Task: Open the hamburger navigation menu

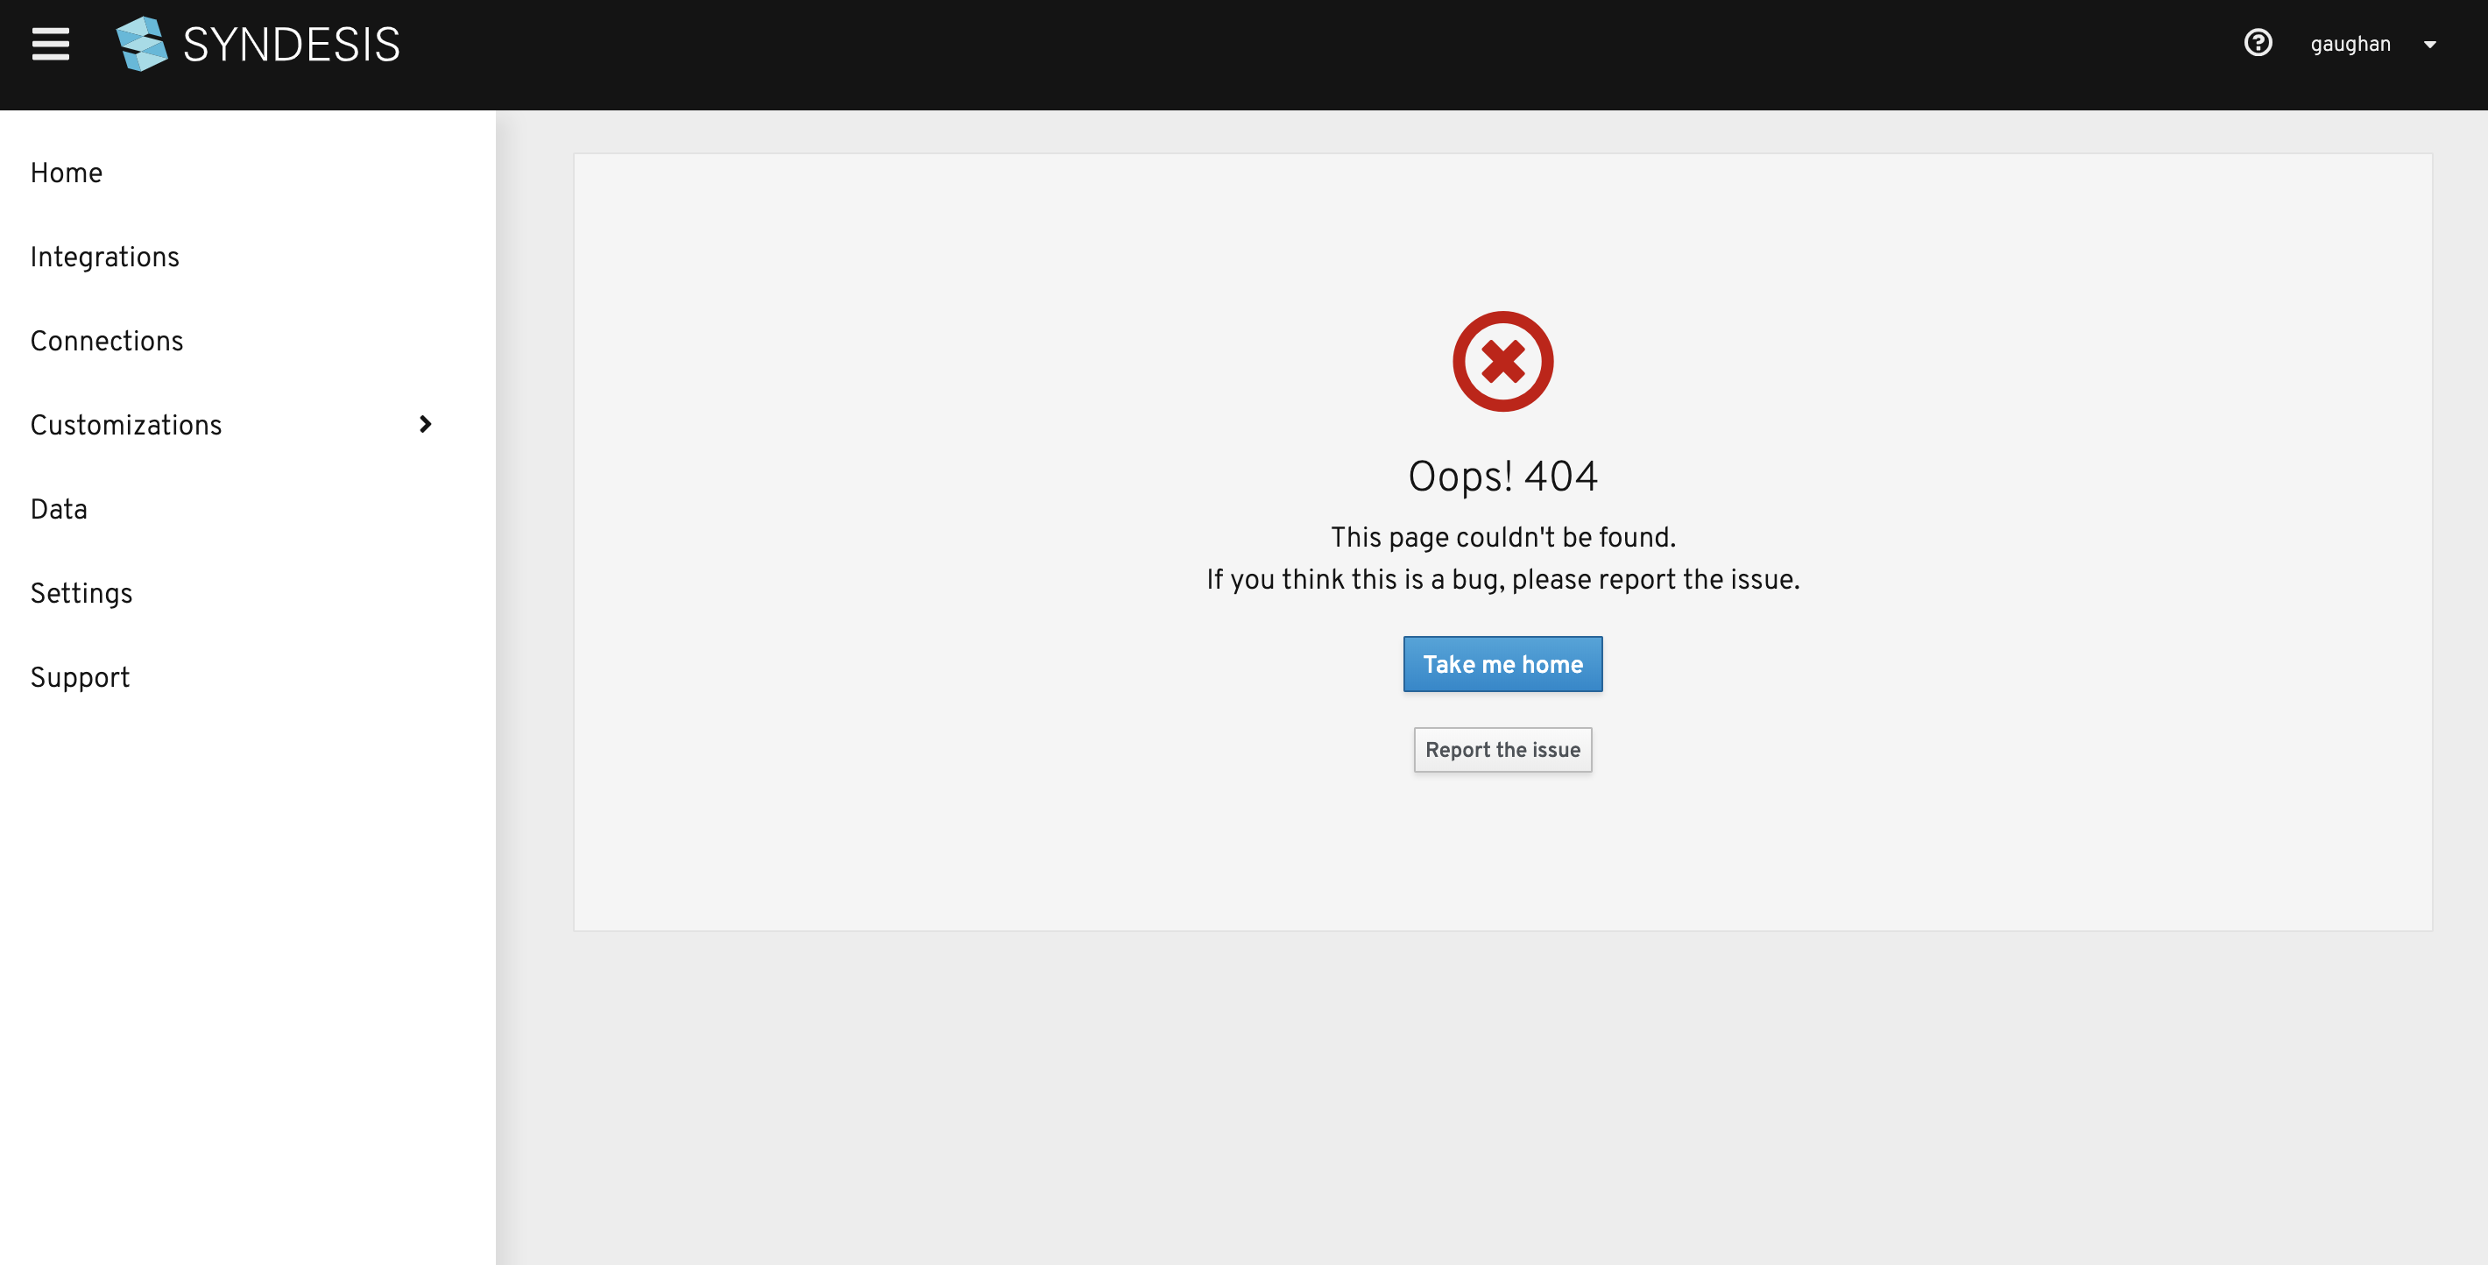Action: (x=49, y=44)
